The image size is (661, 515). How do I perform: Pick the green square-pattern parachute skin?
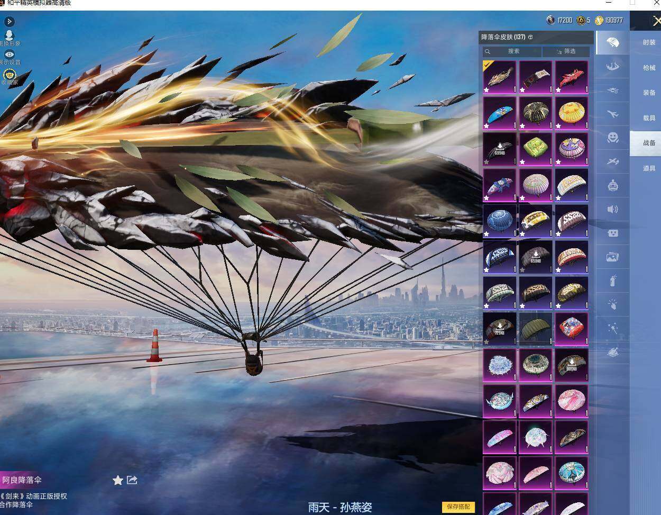click(x=536, y=149)
